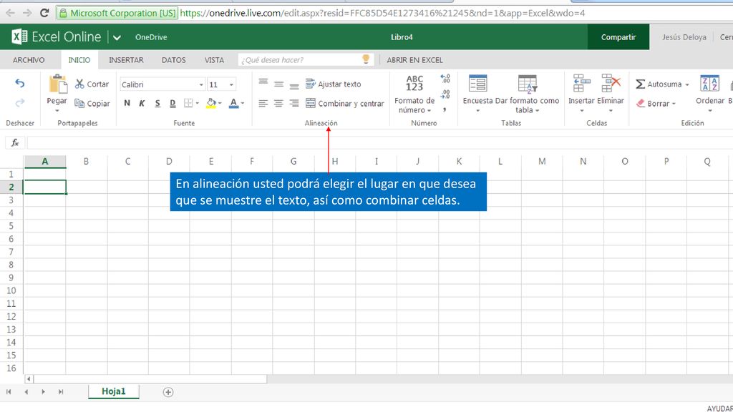733x412 pixels.
Task: Toggle underline (S) formatting
Action: click(x=157, y=103)
